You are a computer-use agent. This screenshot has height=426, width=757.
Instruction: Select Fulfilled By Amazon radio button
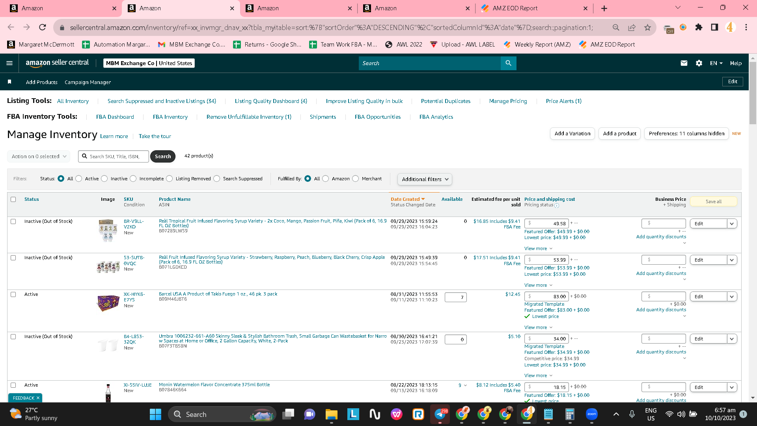tap(326, 179)
